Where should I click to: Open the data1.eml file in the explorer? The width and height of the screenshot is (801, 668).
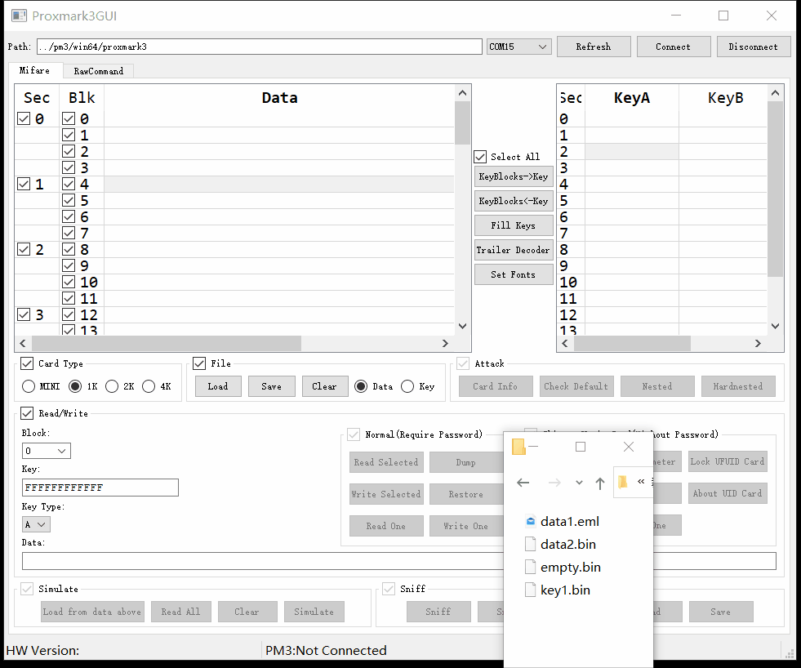[x=569, y=521]
